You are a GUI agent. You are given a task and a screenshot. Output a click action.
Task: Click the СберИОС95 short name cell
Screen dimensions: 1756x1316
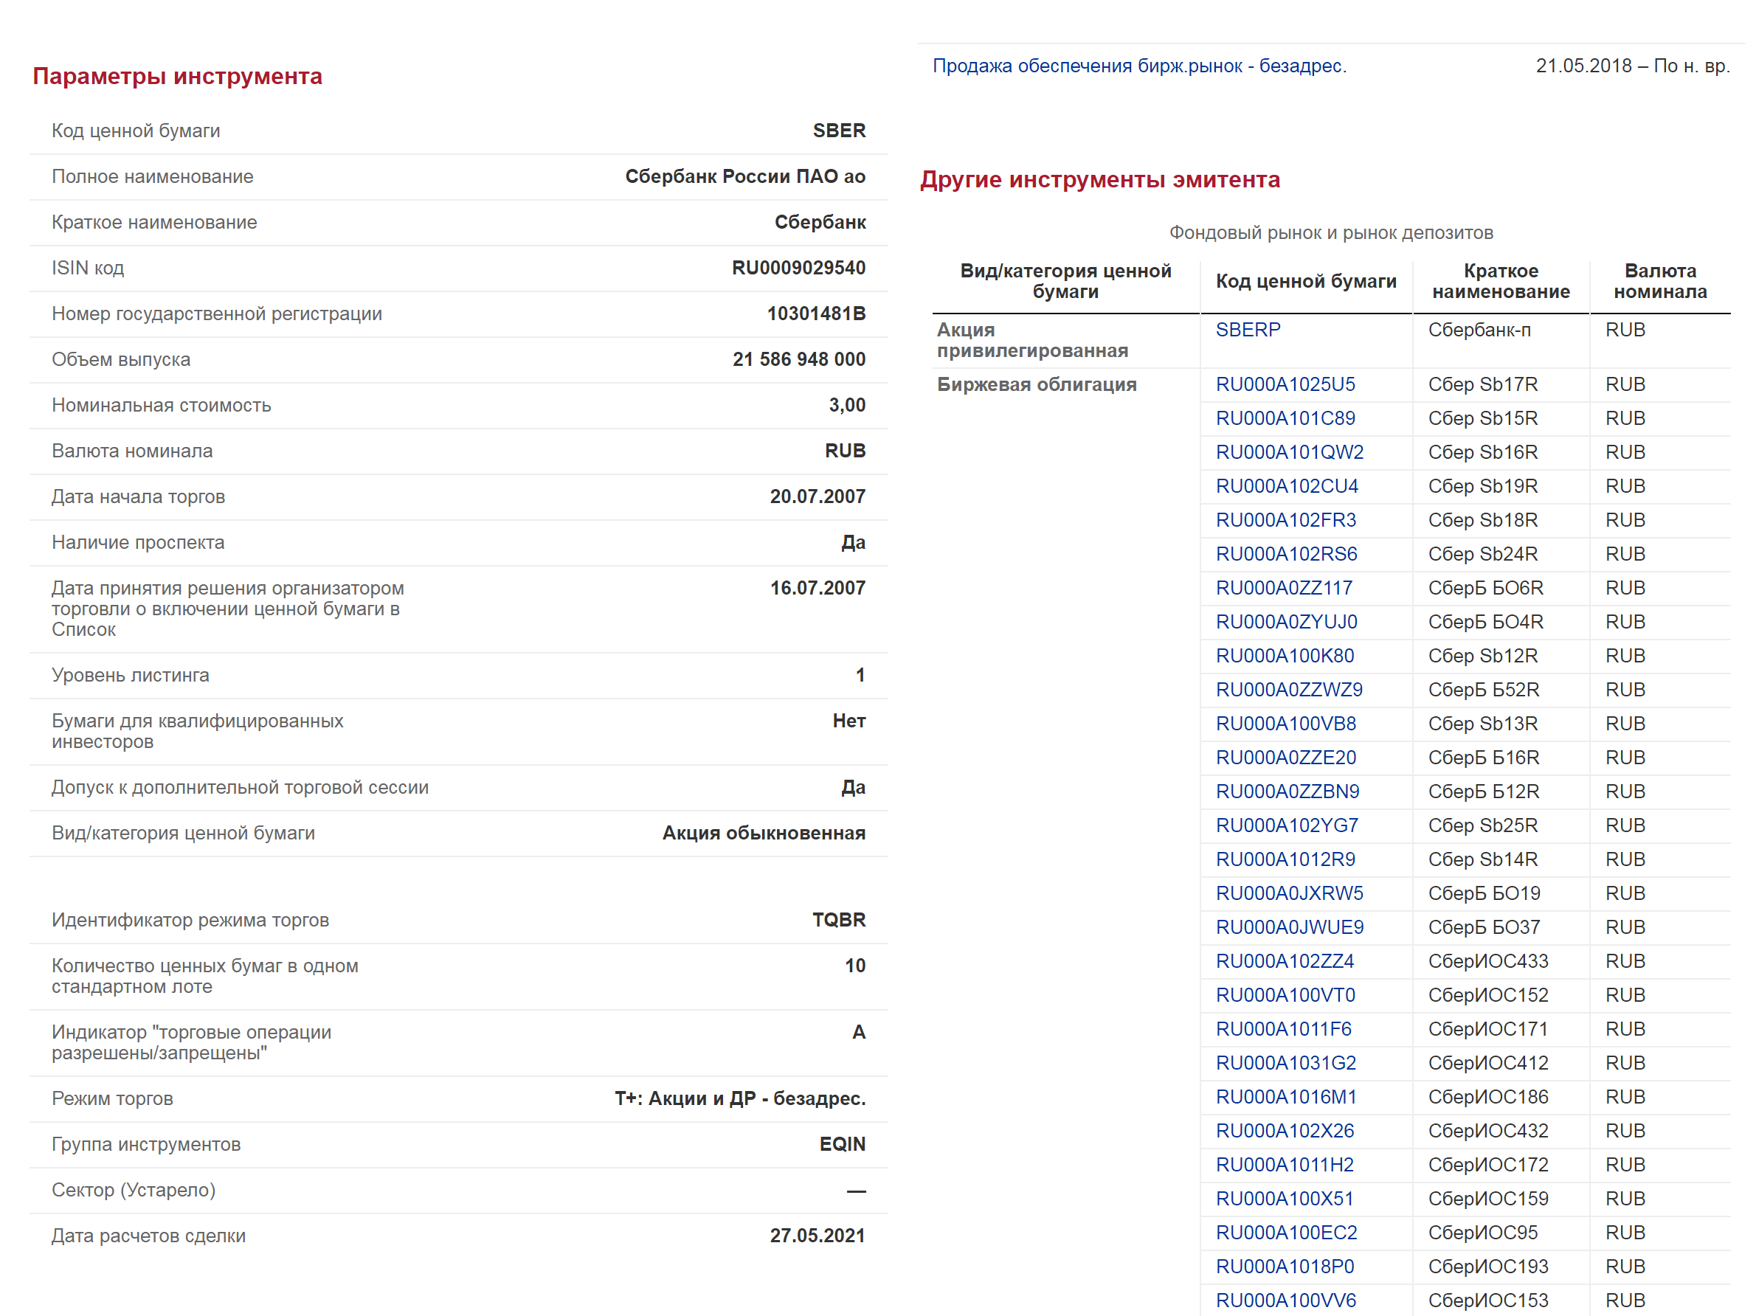click(x=1482, y=1233)
